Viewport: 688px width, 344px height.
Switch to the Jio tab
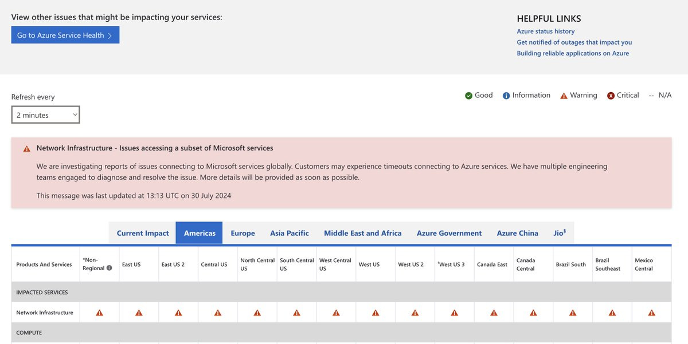point(560,233)
